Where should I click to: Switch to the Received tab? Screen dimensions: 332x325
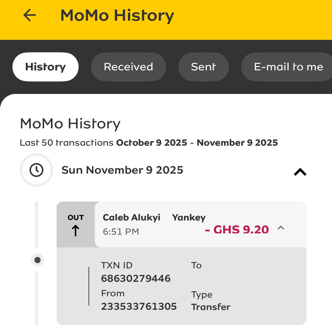(x=128, y=67)
